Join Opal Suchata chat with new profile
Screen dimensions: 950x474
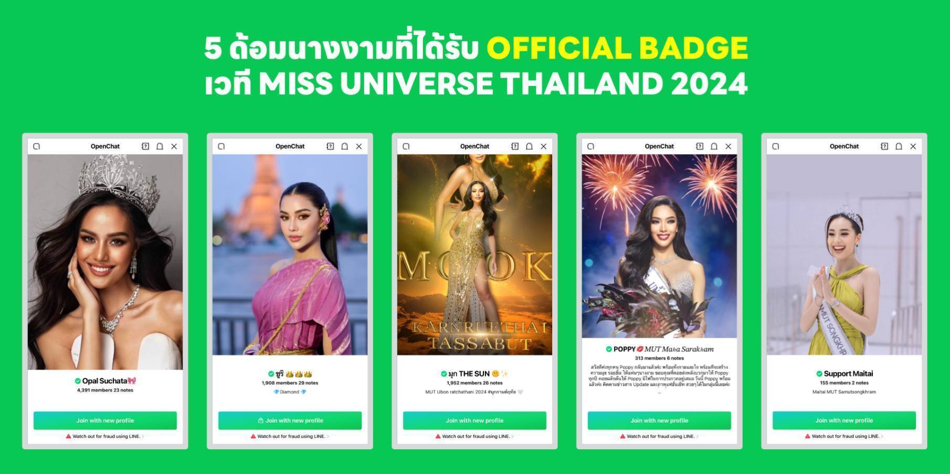tap(105, 421)
